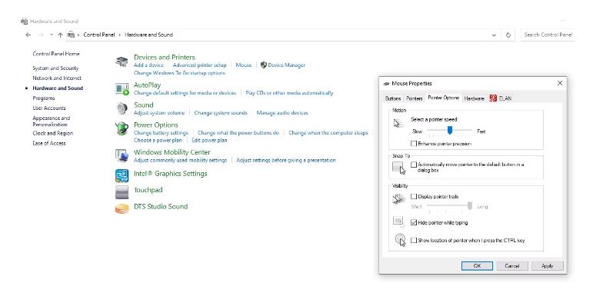Click the Devices and Printers icon
Image resolution: width=593 pixels, height=303 pixels.
pos(122,62)
